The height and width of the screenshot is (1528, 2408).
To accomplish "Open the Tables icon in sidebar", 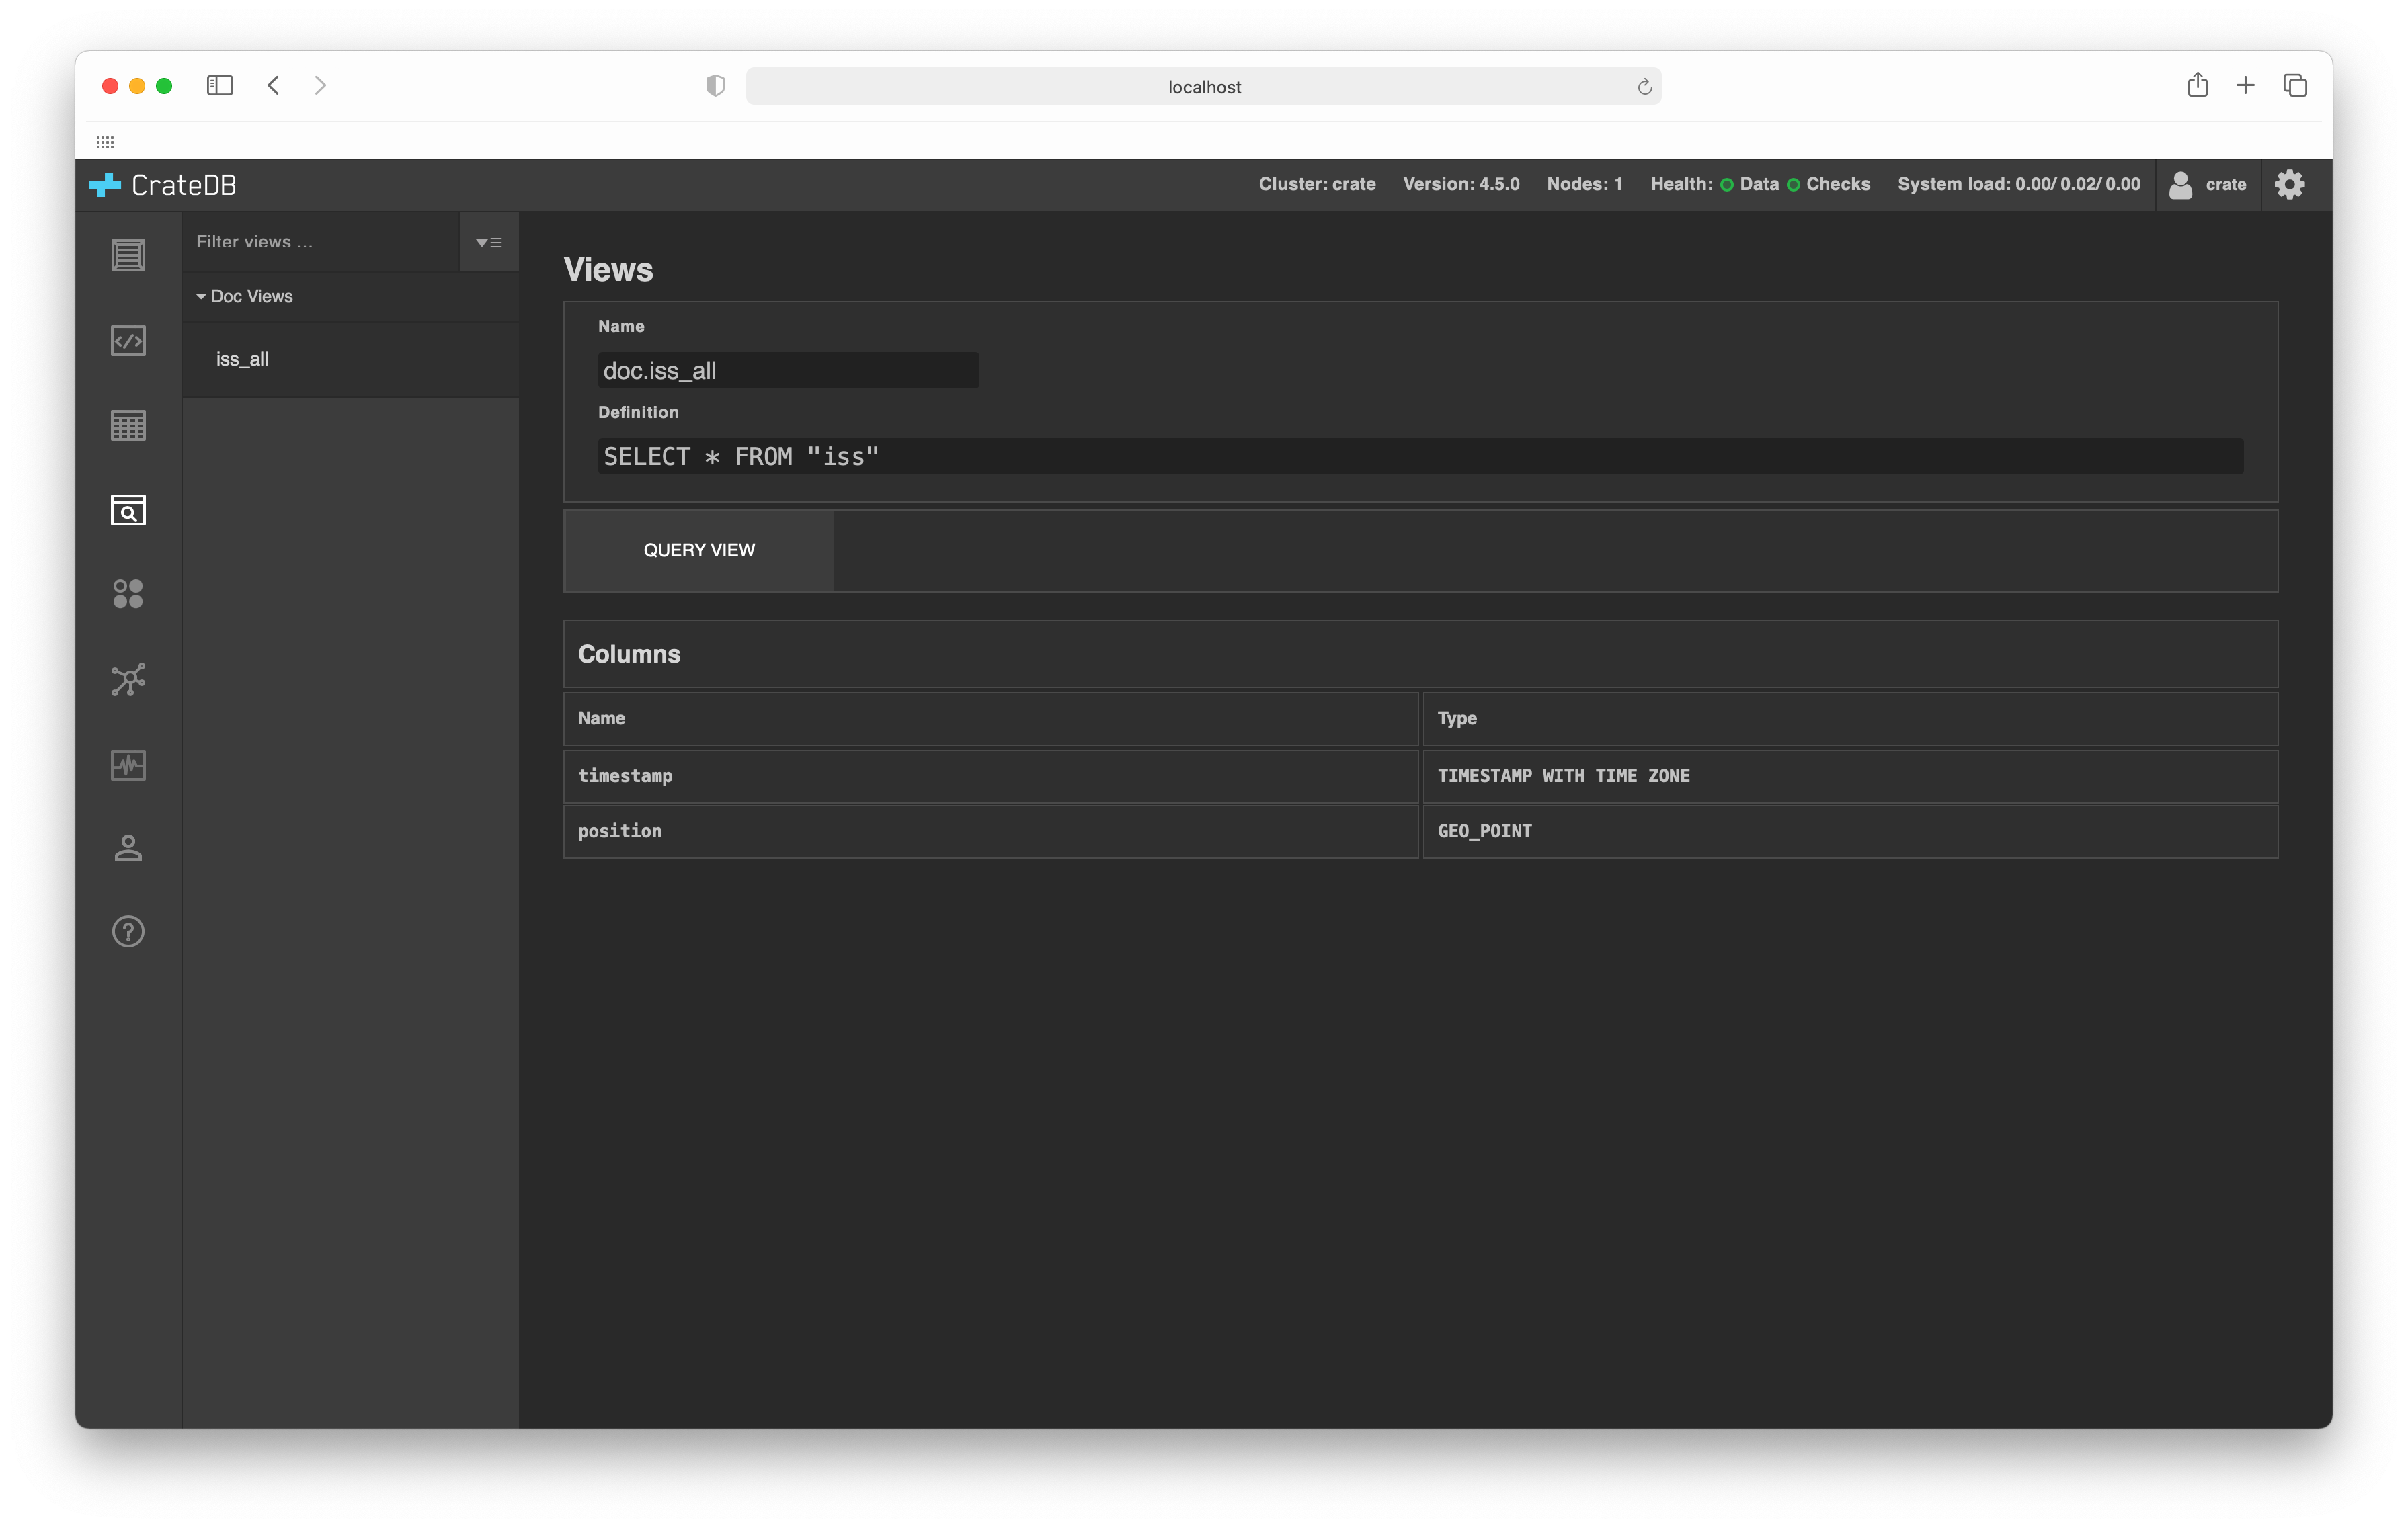I will 128,426.
